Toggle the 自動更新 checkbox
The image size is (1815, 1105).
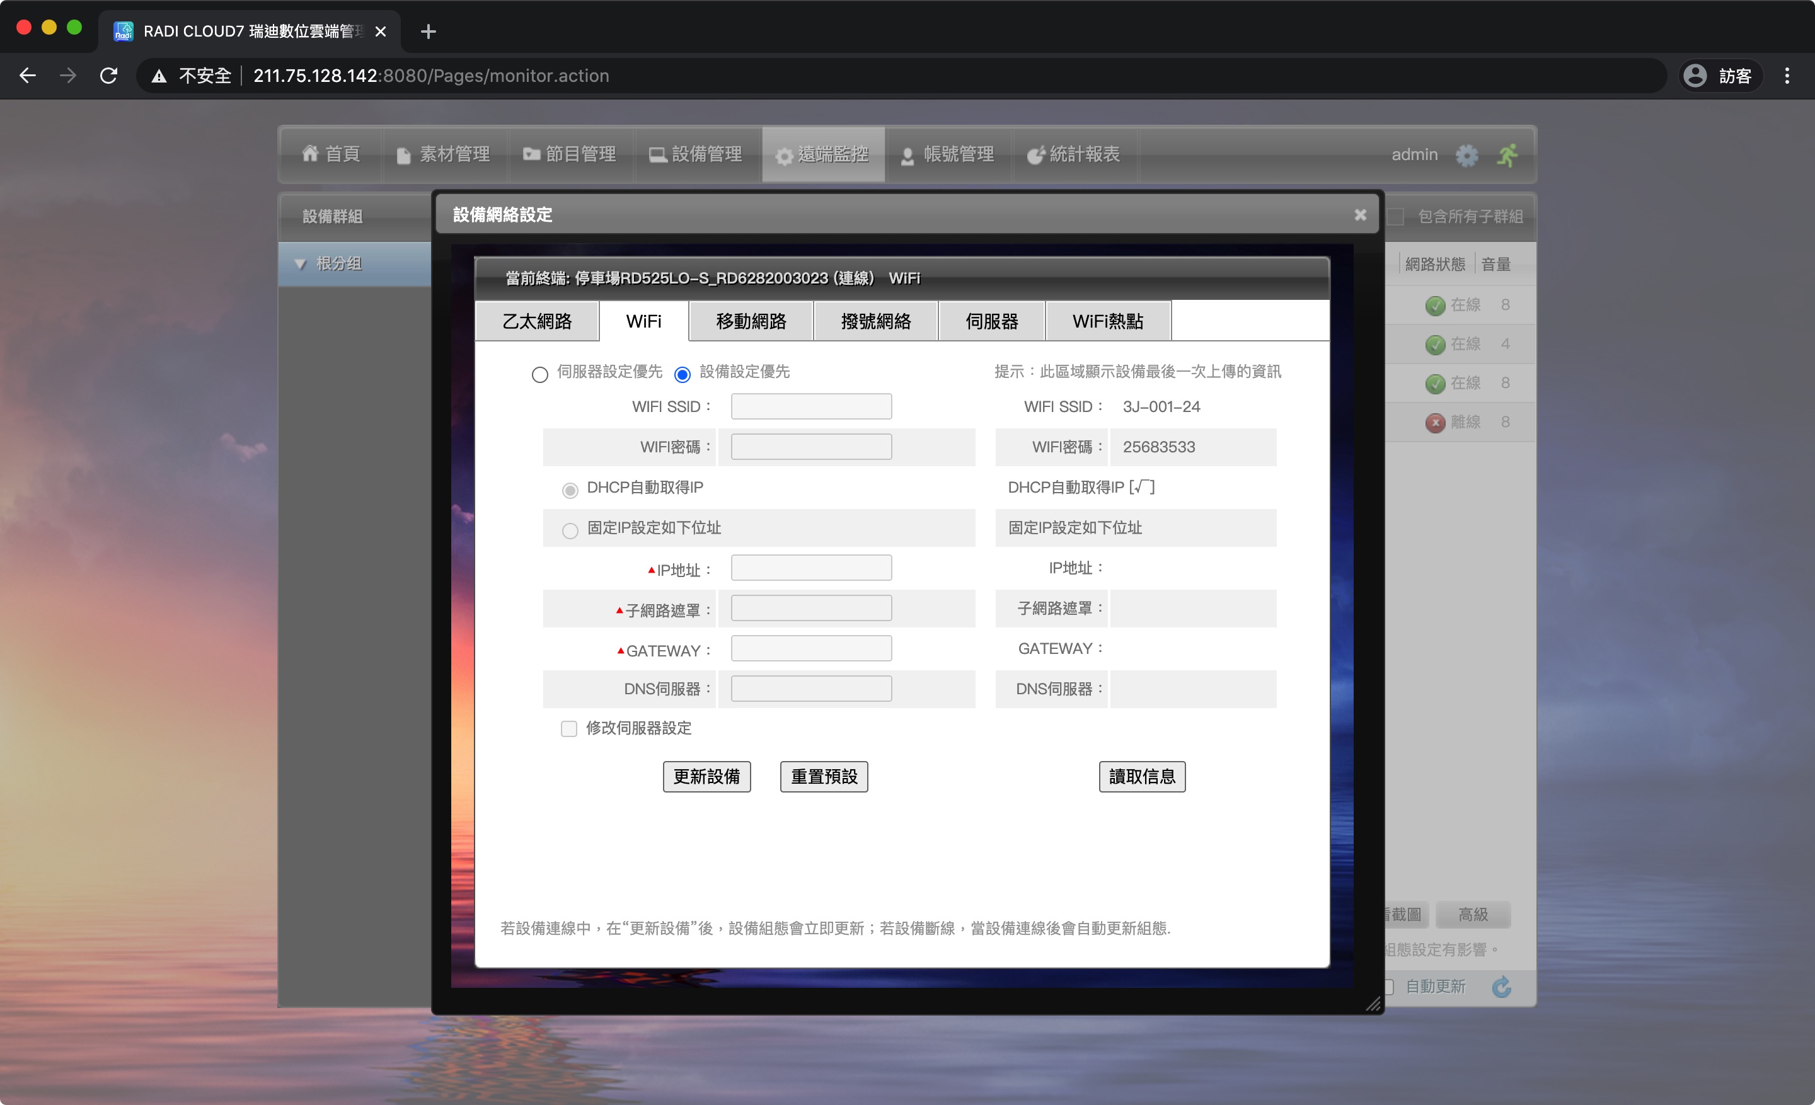1388,987
